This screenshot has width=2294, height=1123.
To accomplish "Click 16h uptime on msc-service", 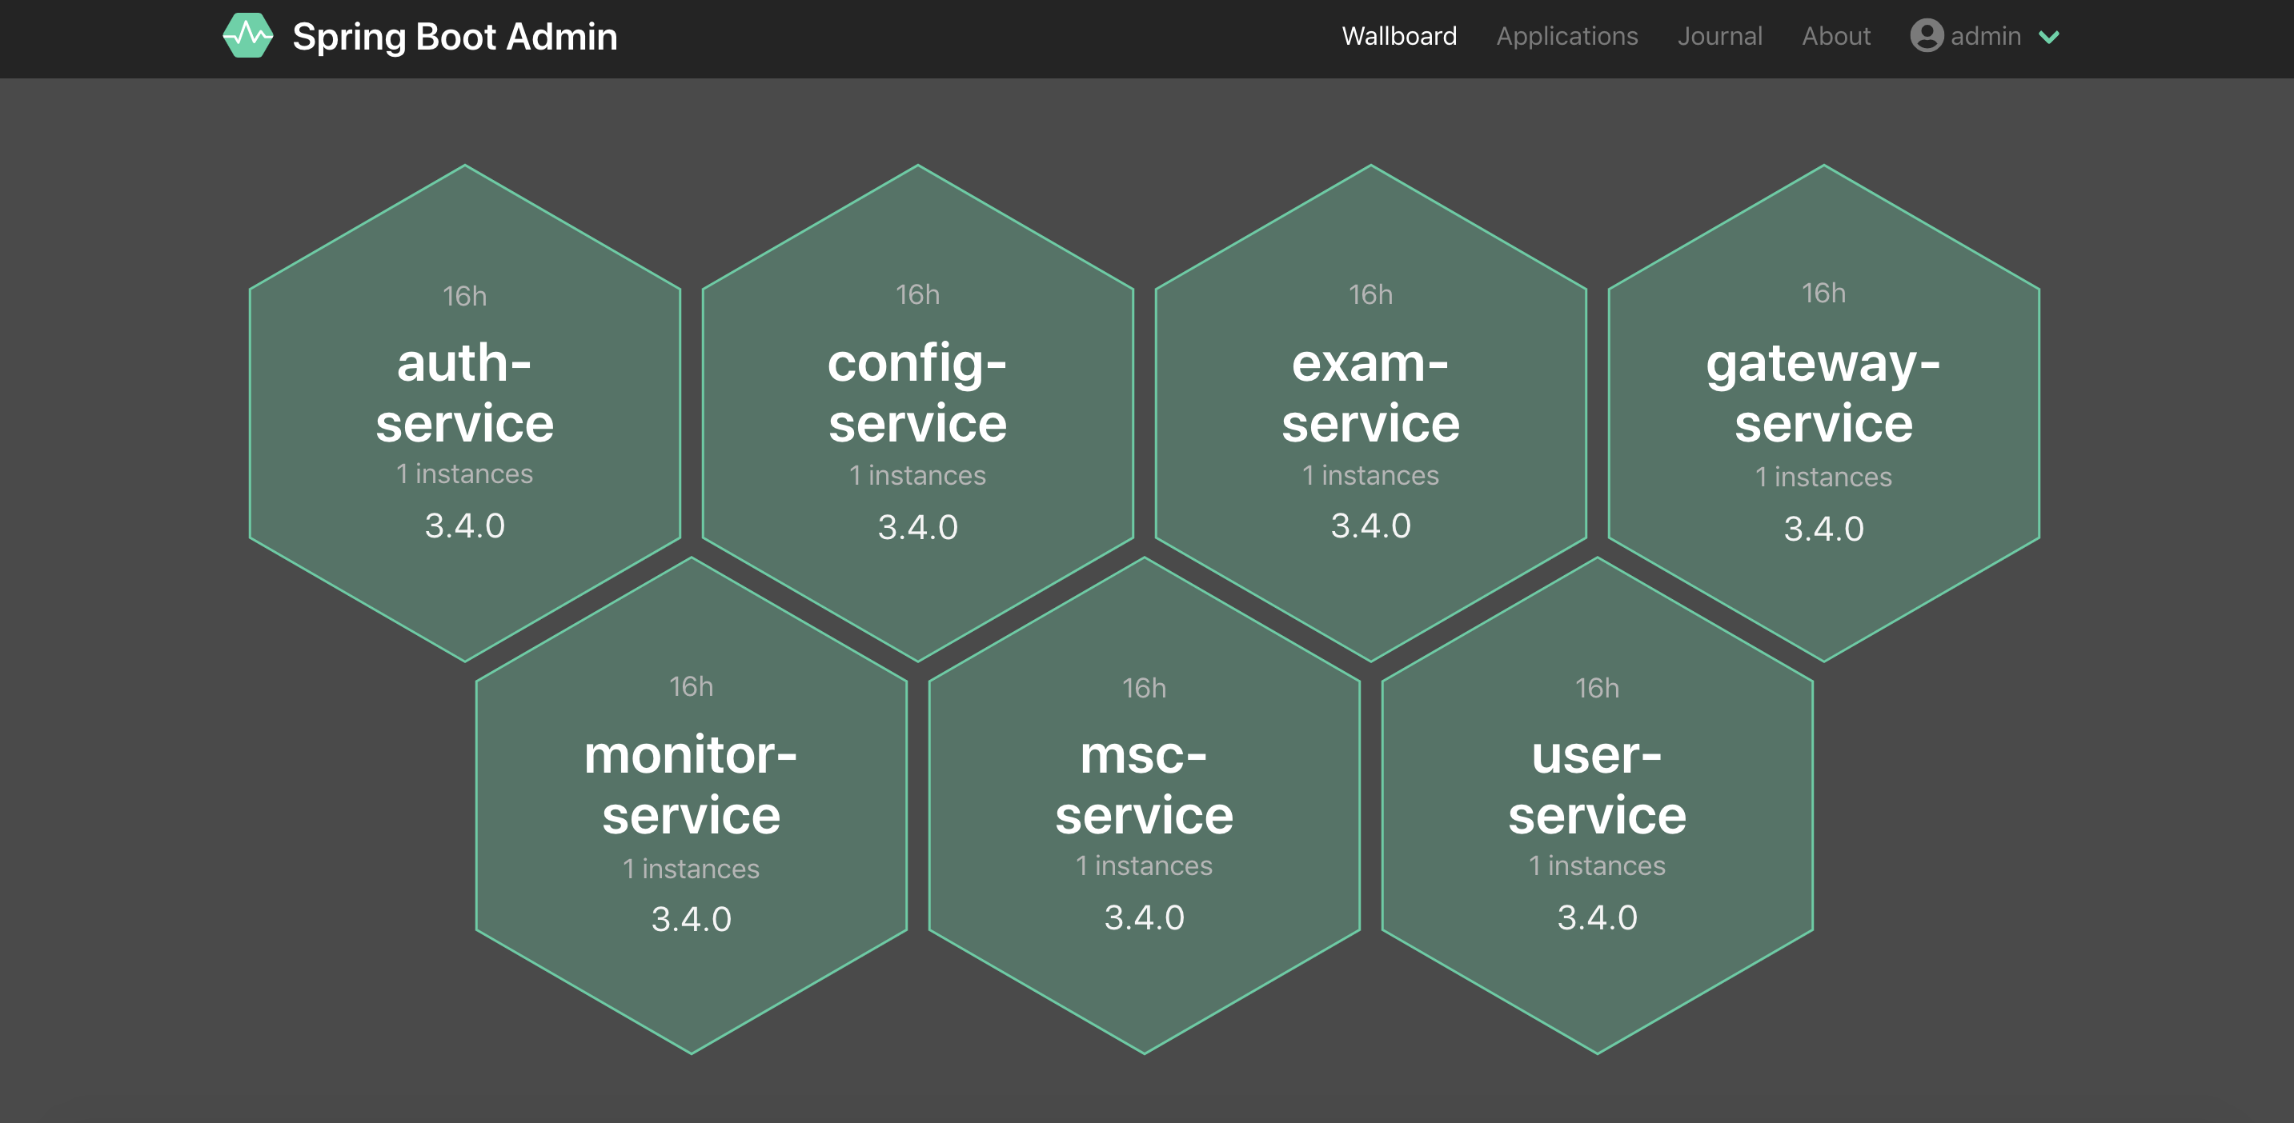I will (1145, 688).
